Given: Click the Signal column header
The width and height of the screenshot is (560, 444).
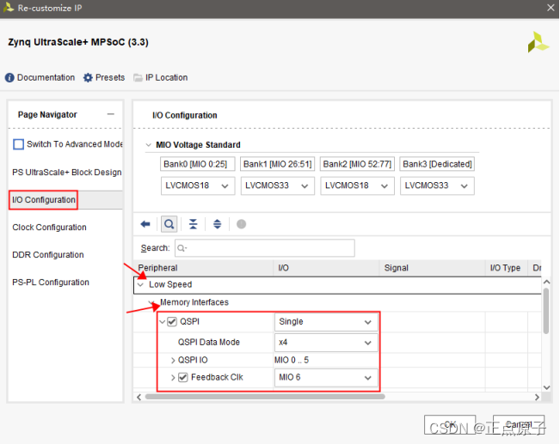Looking at the screenshot, I should pyautogui.click(x=432, y=268).
